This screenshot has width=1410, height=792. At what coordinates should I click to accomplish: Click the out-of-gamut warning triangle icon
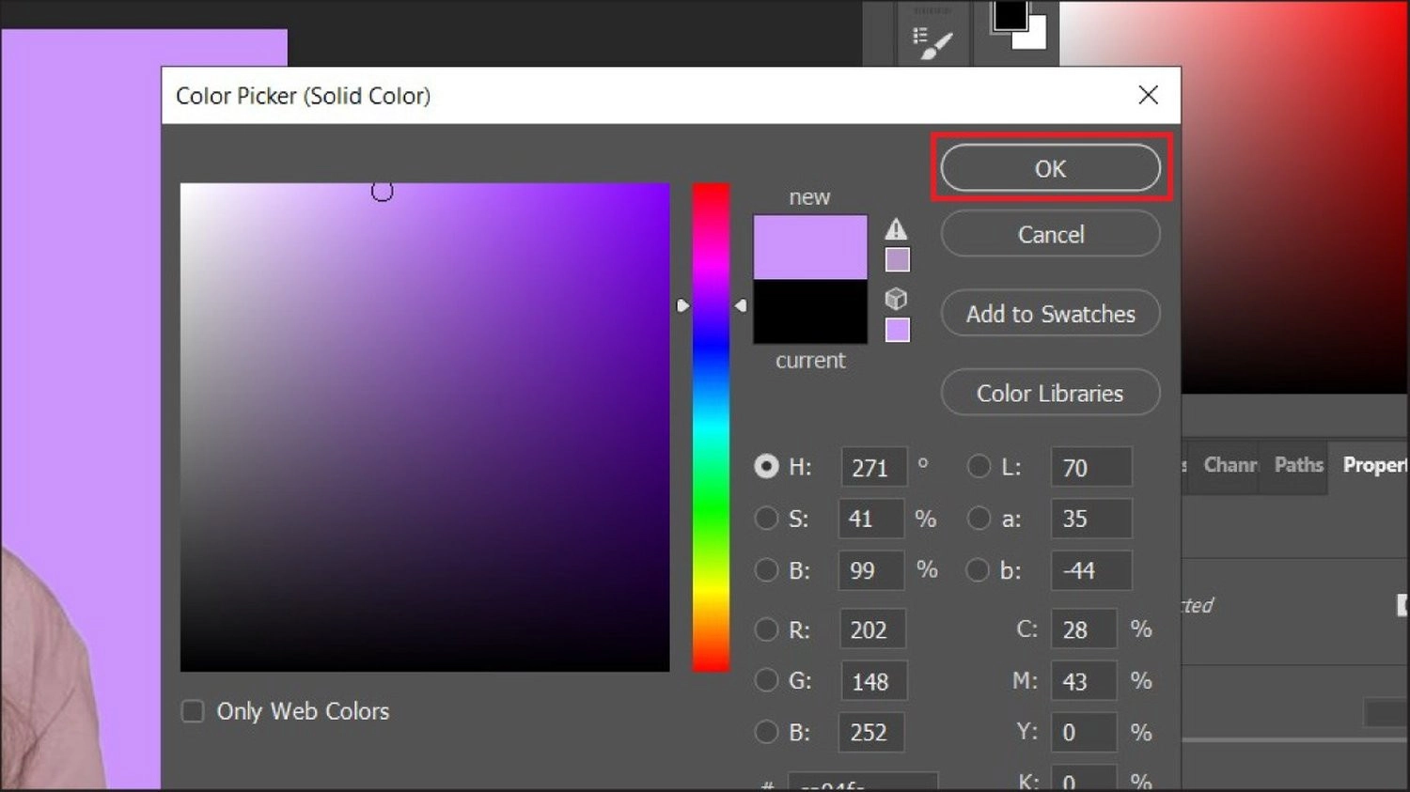tap(897, 228)
